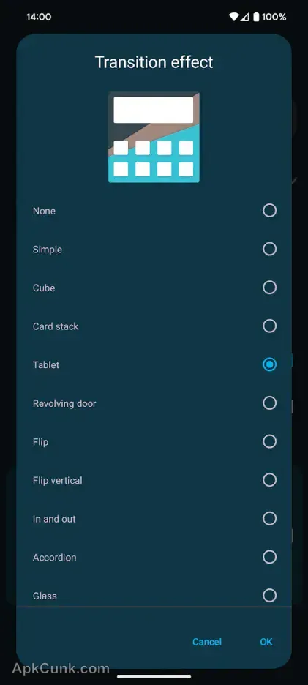Pick the In and out radio button
The width and height of the screenshot is (308, 685).
[x=269, y=519]
